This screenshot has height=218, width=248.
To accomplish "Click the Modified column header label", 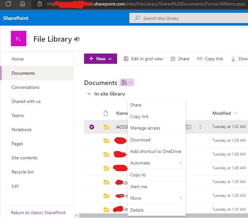I will 221,113.
